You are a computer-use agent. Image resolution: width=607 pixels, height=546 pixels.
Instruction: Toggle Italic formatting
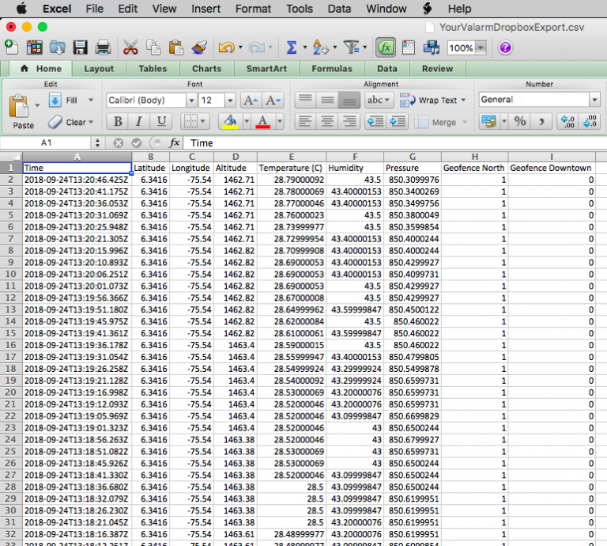pos(139,121)
